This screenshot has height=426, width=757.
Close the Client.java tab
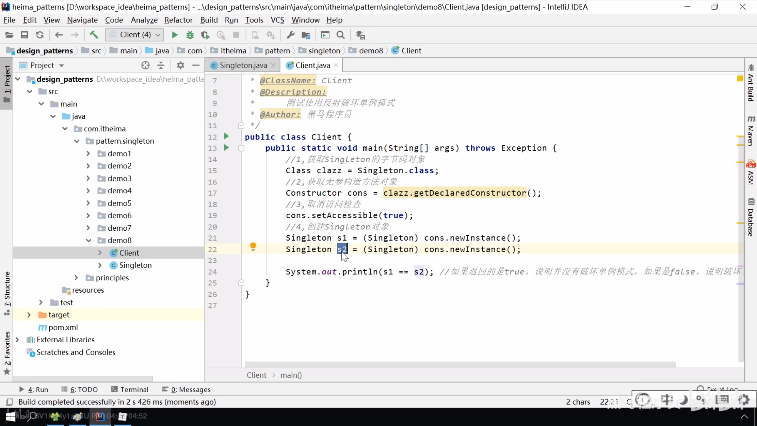click(x=336, y=65)
